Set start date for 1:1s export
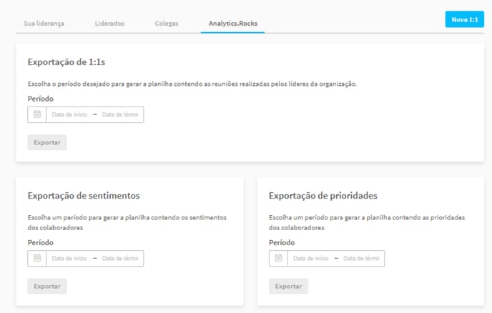This screenshot has width=492, height=313. pyautogui.click(x=69, y=114)
